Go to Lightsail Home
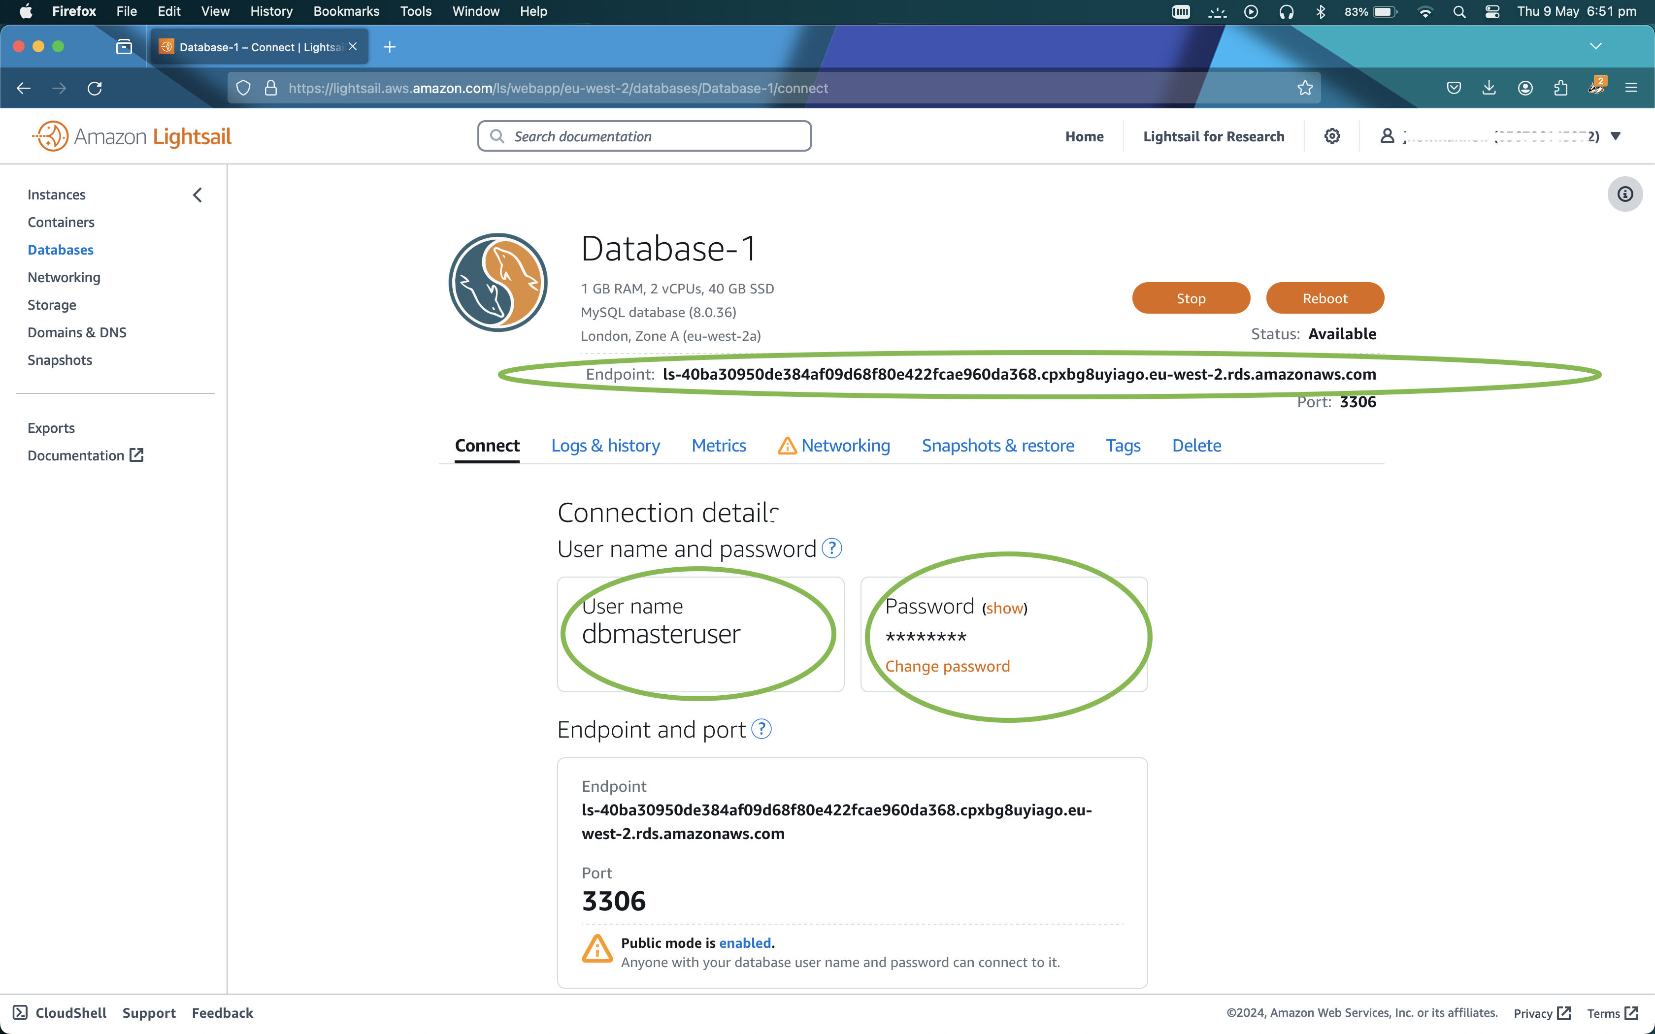1655x1034 pixels. tap(1084, 136)
